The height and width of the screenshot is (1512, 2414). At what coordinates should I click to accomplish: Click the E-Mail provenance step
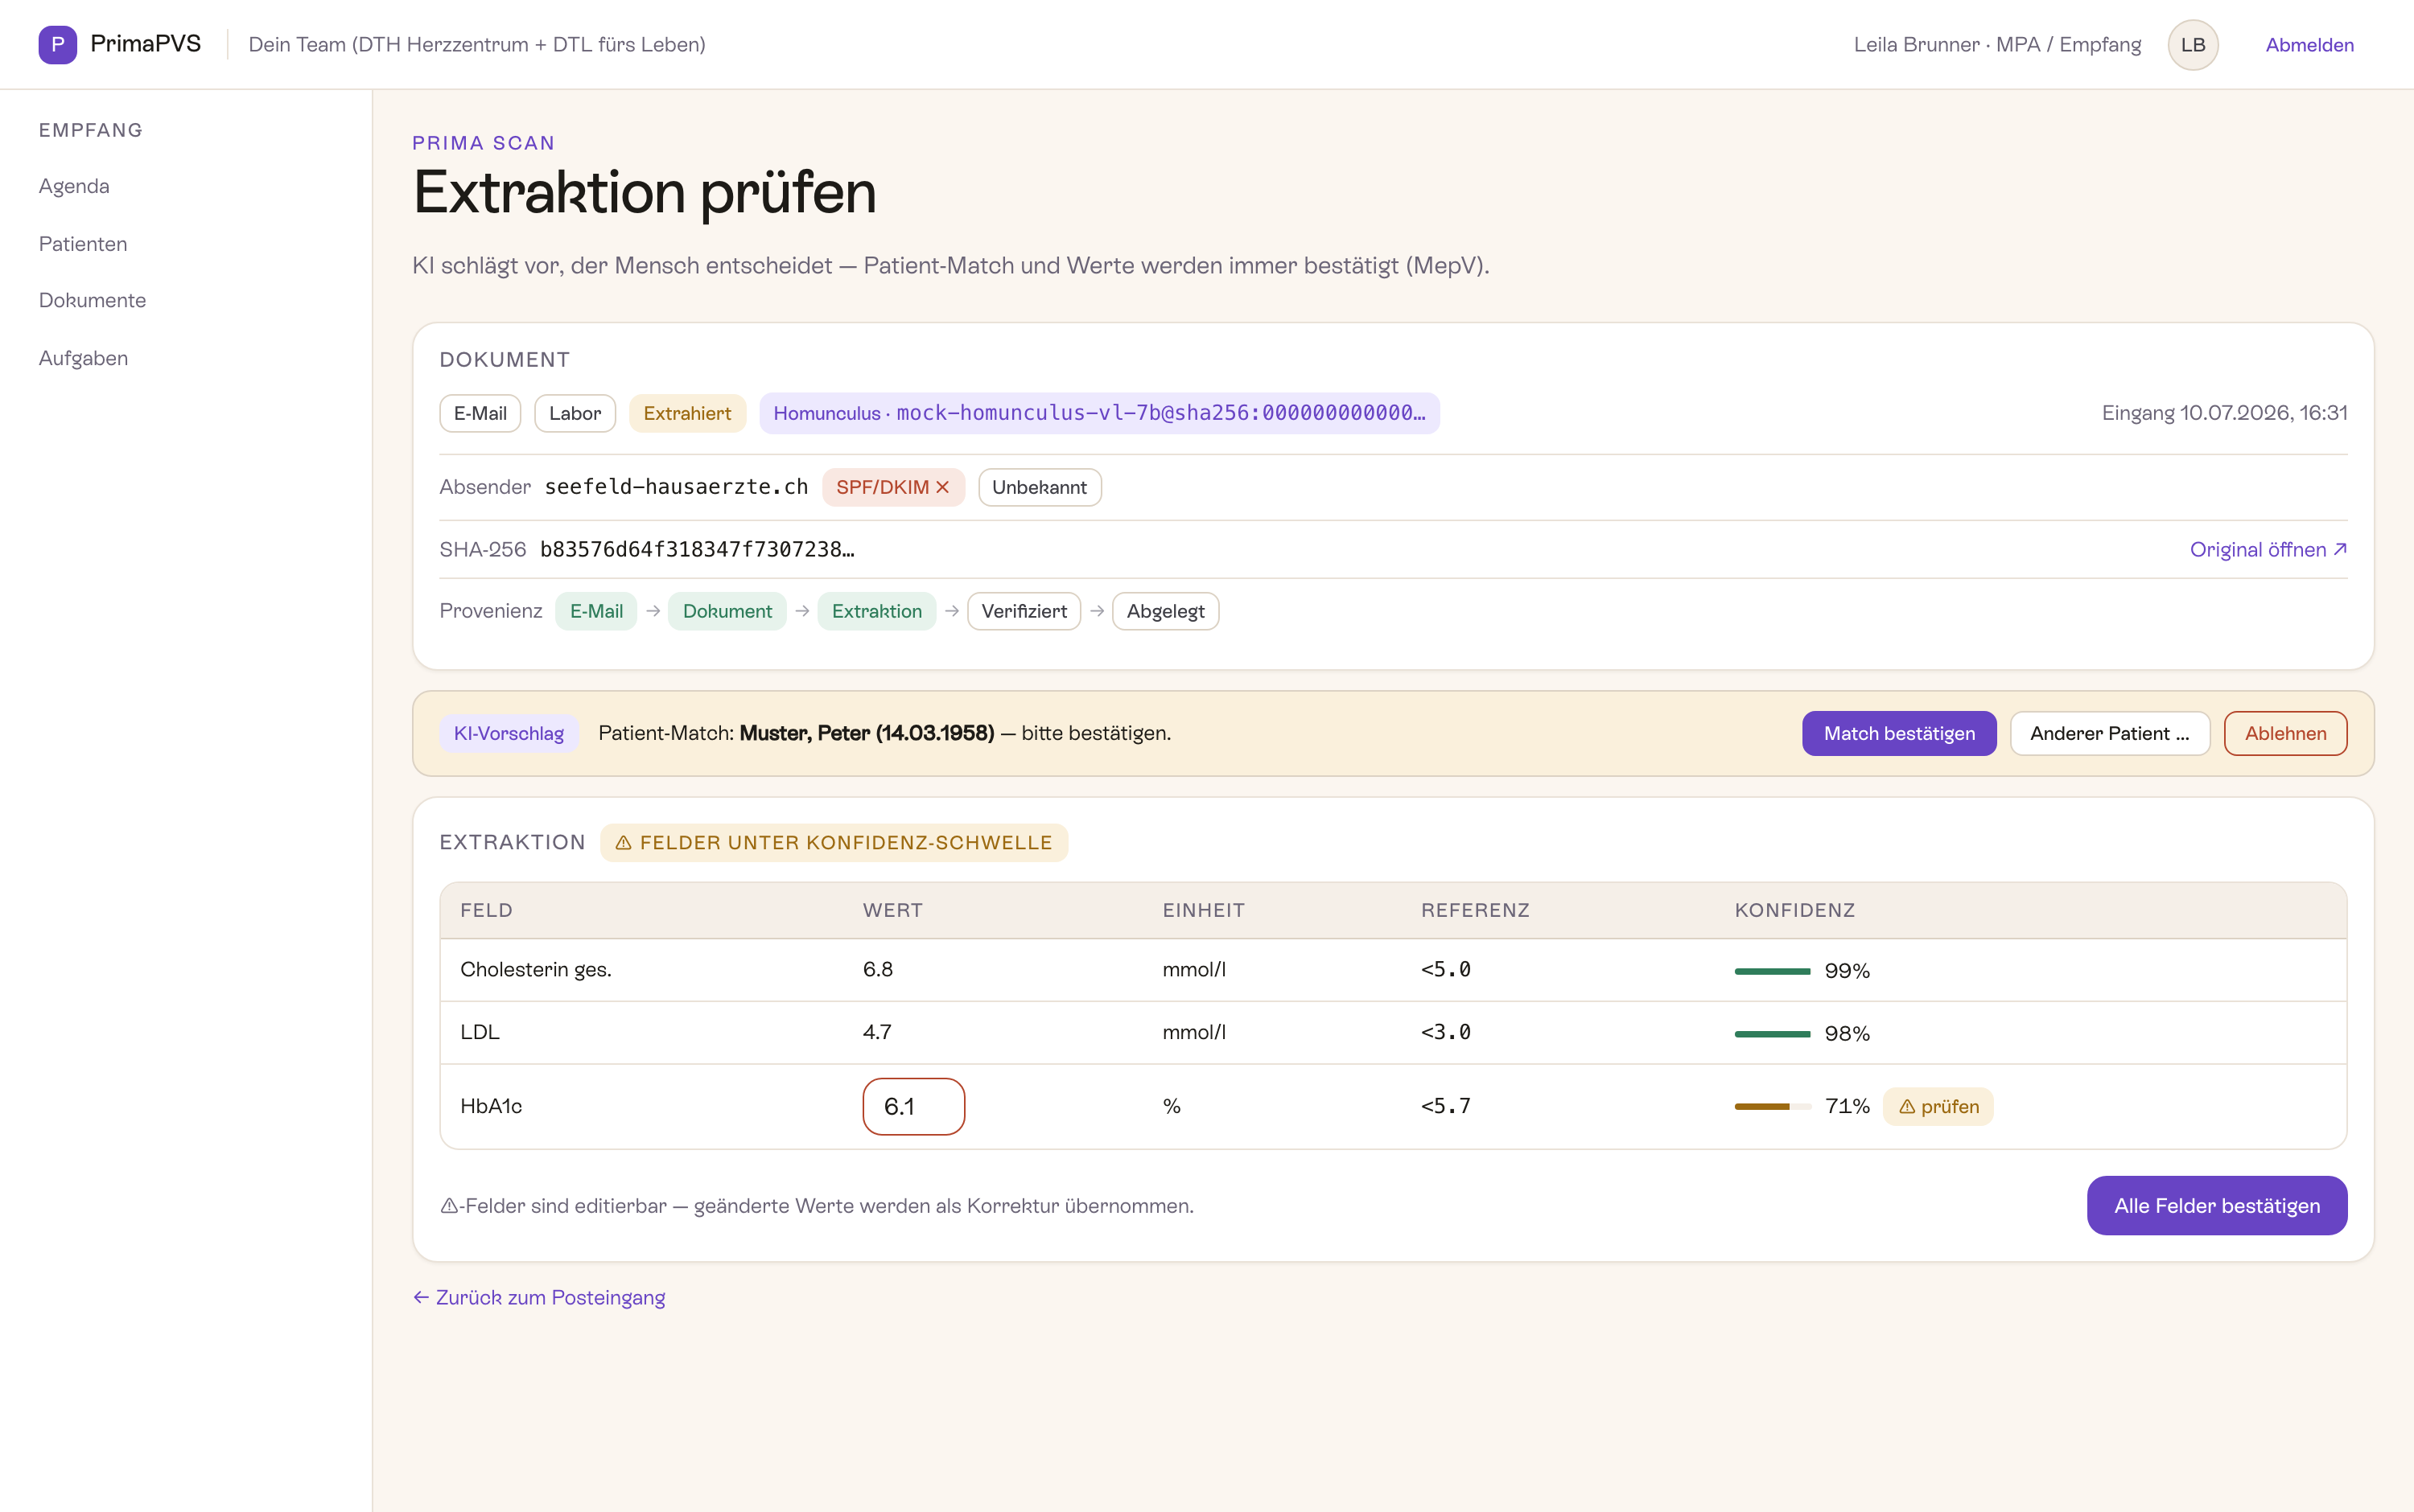(x=596, y=611)
